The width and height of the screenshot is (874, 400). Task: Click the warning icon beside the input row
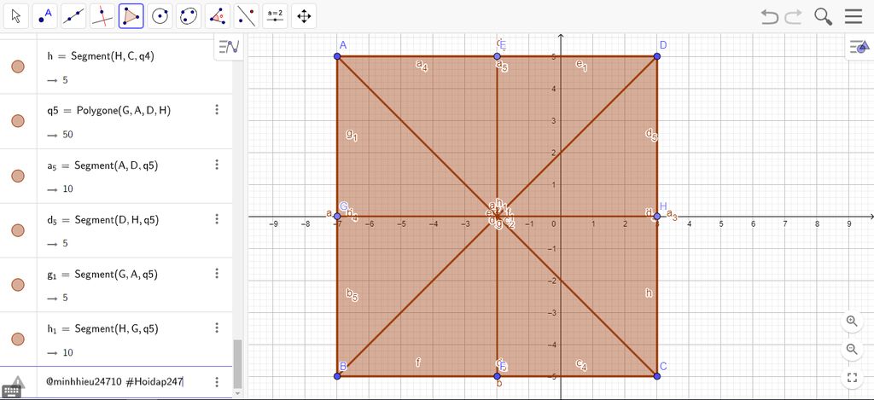coord(18,381)
